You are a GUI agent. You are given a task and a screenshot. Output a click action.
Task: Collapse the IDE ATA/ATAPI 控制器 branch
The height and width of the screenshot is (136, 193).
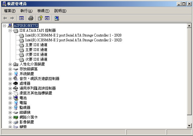tap(10, 30)
